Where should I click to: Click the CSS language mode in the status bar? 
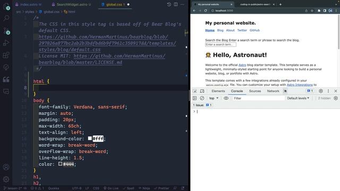96,188
